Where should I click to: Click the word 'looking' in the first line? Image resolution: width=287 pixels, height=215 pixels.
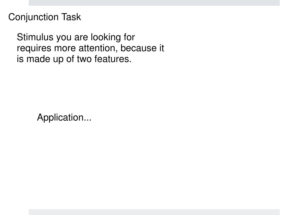106,38
